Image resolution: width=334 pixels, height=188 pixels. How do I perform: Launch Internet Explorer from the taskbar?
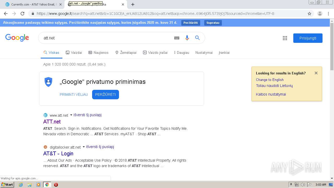pos(21,185)
